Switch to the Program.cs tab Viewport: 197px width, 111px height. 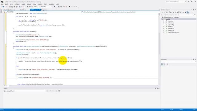tap(44, 10)
